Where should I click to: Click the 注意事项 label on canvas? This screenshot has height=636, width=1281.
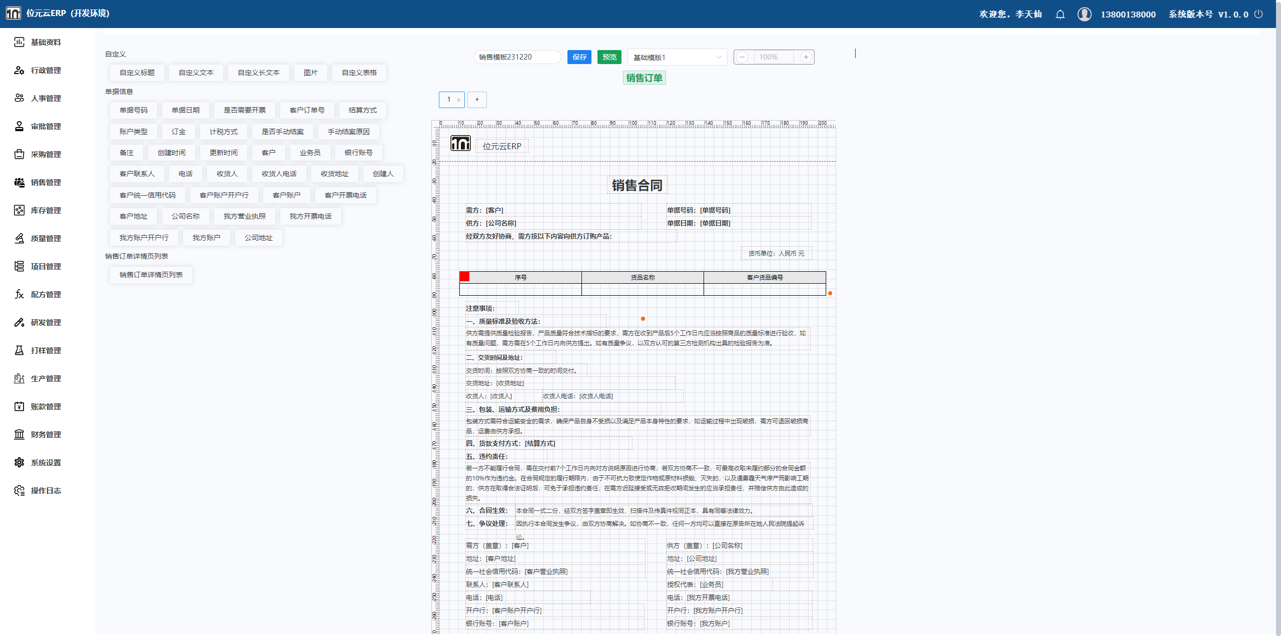coord(480,308)
